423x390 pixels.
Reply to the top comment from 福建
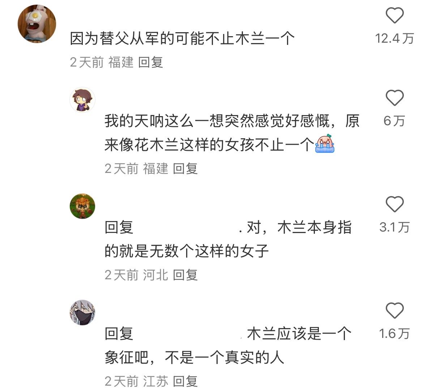[x=150, y=62]
